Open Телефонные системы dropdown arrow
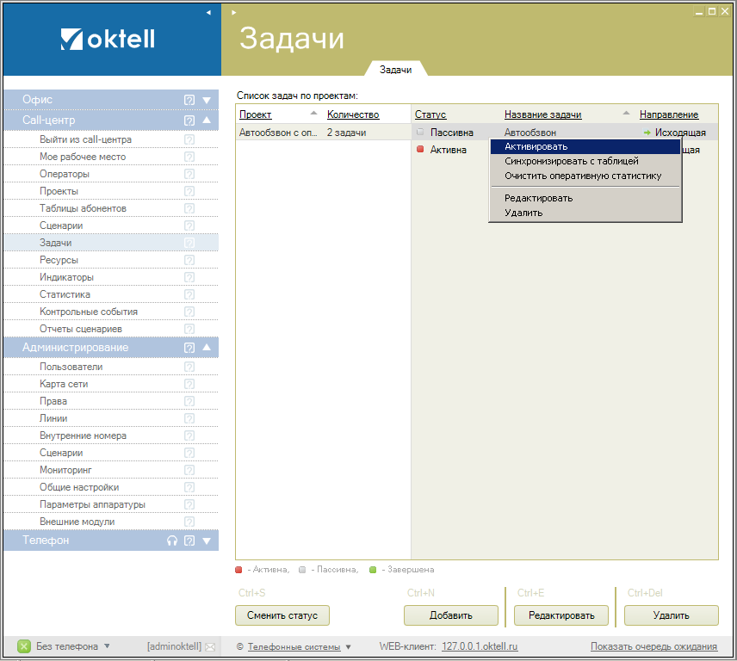This screenshot has height=661, width=737. pos(349,647)
